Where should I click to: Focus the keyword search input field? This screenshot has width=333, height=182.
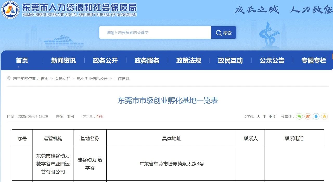(155, 33)
